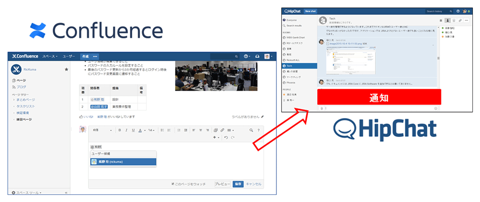Show room links paperclip icon in header
Viewport: 480px width, 202px height.
click(460, 20)
